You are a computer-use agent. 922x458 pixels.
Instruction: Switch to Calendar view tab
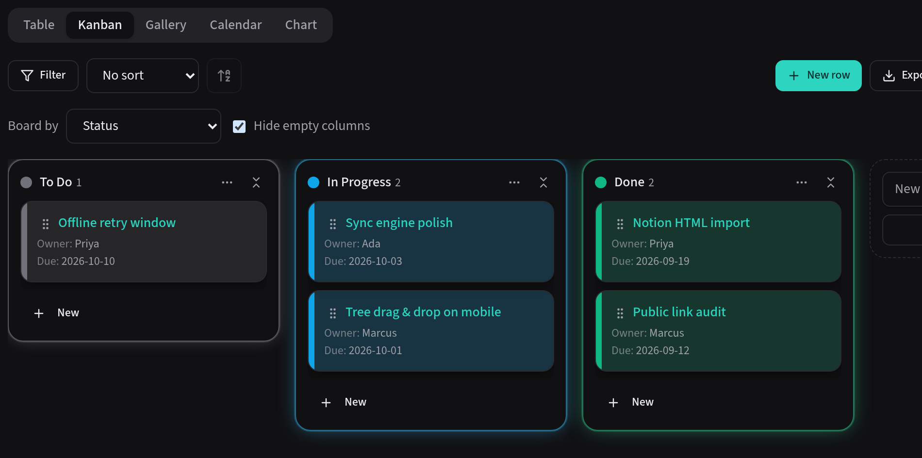[236, 25]
